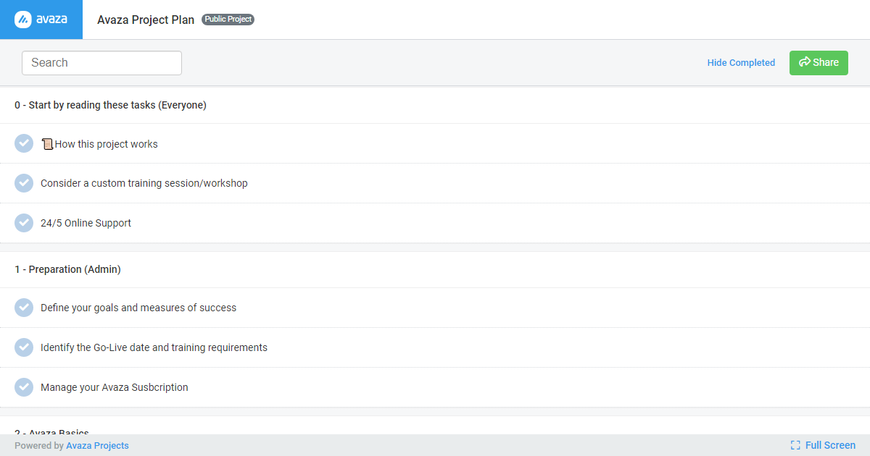Toggle checkmark for custom training session task
This screenshot has height=456, width=870.
(24, 183)
